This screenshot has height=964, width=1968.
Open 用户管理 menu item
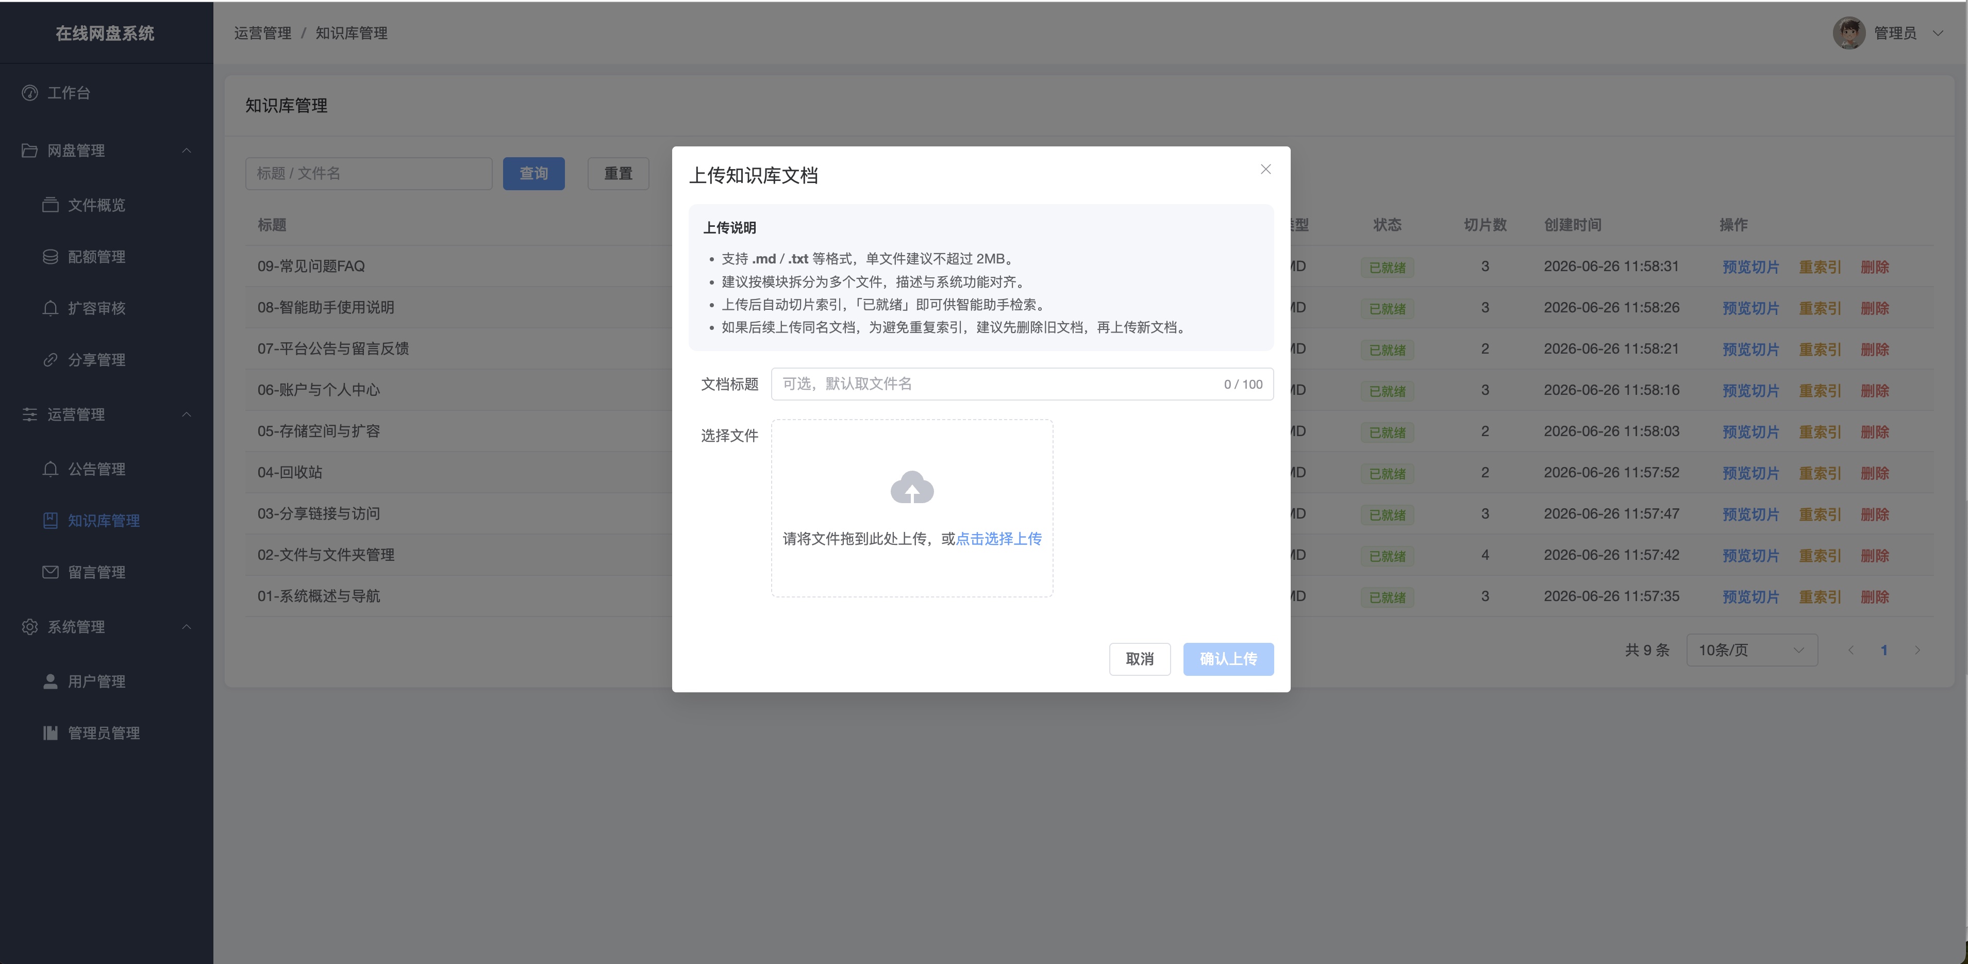(107, 682)
